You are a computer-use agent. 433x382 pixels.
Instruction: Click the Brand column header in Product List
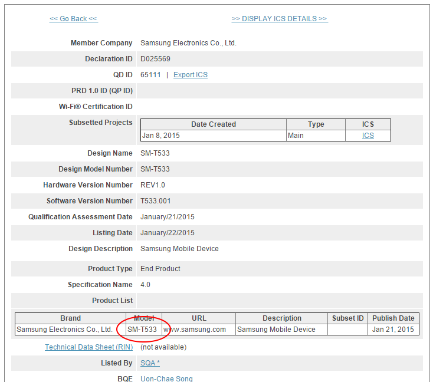pyautogui.click(x=71, y=318)
